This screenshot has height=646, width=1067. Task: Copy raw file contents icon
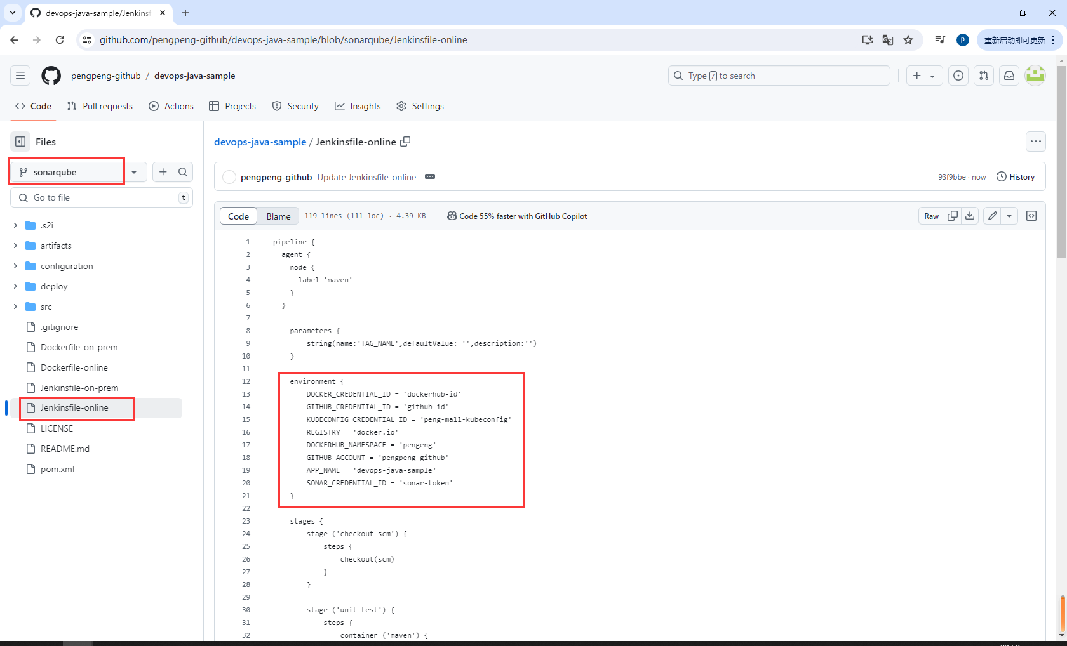pos(953,216)
